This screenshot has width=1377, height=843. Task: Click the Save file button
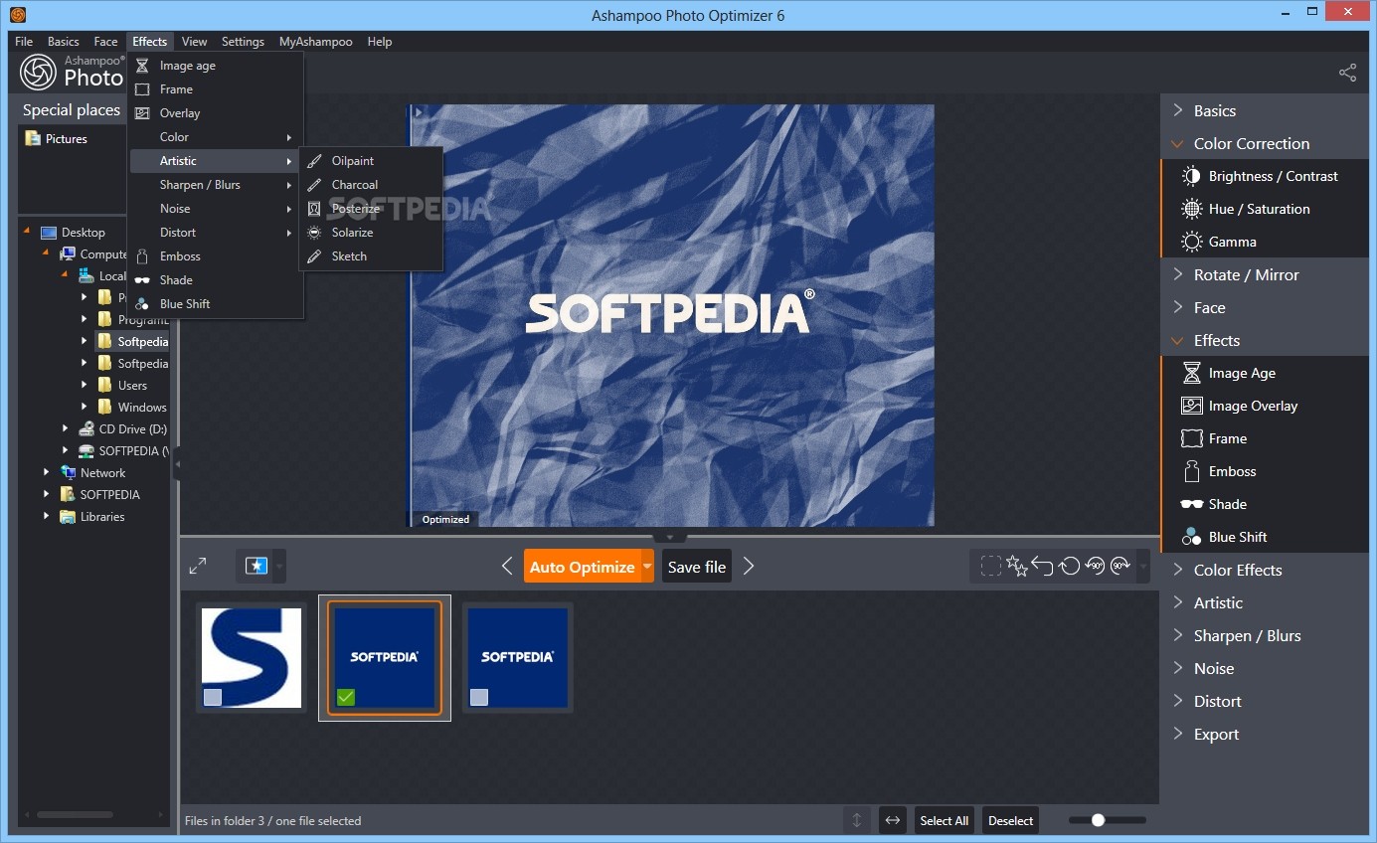[x=696, y=566]
